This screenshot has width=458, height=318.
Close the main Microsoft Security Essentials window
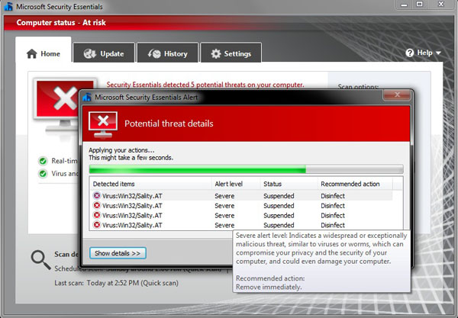click(441, 4)
